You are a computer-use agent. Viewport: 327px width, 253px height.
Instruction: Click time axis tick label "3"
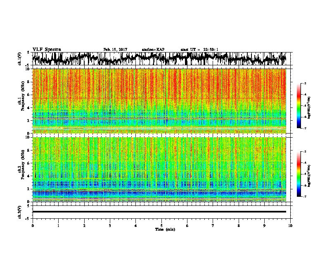coord(110,226)
